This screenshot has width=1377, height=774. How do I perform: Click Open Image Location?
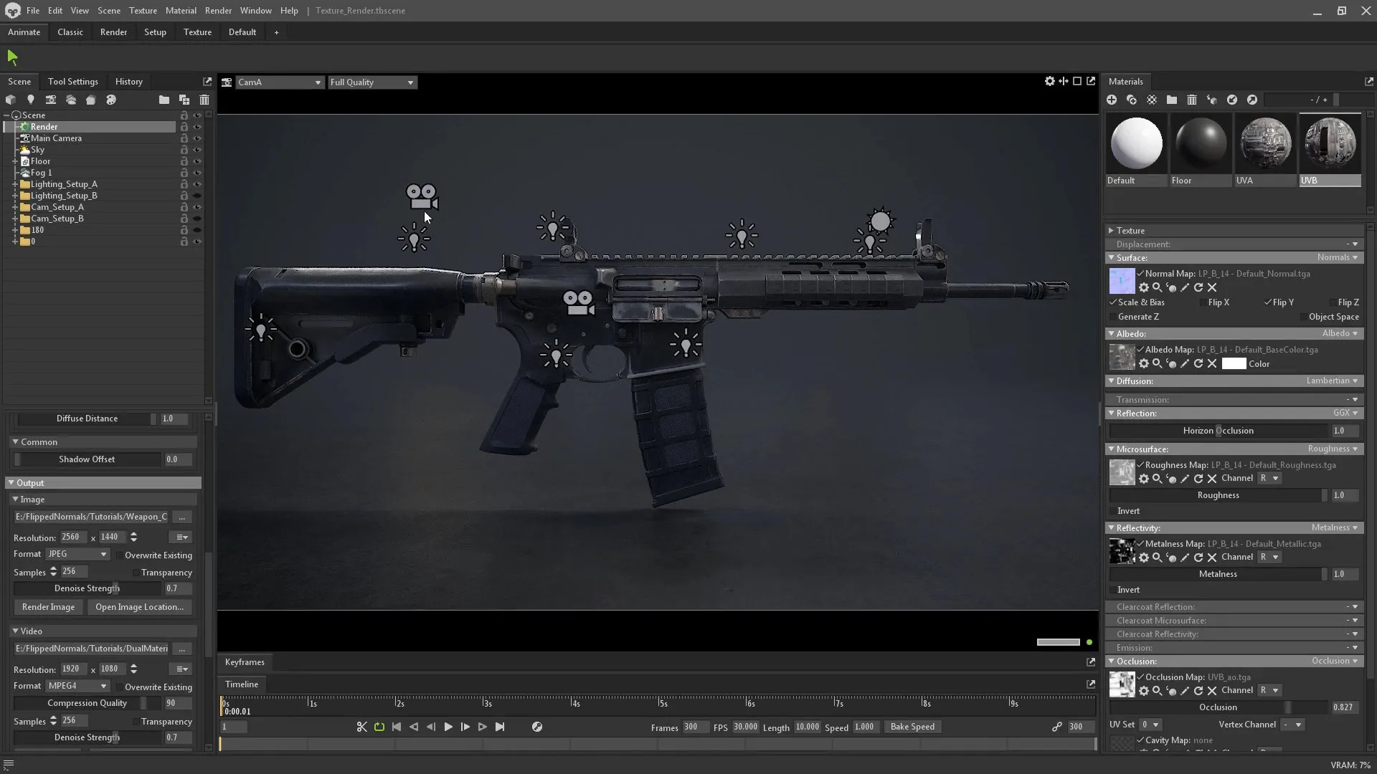(139, 606)
